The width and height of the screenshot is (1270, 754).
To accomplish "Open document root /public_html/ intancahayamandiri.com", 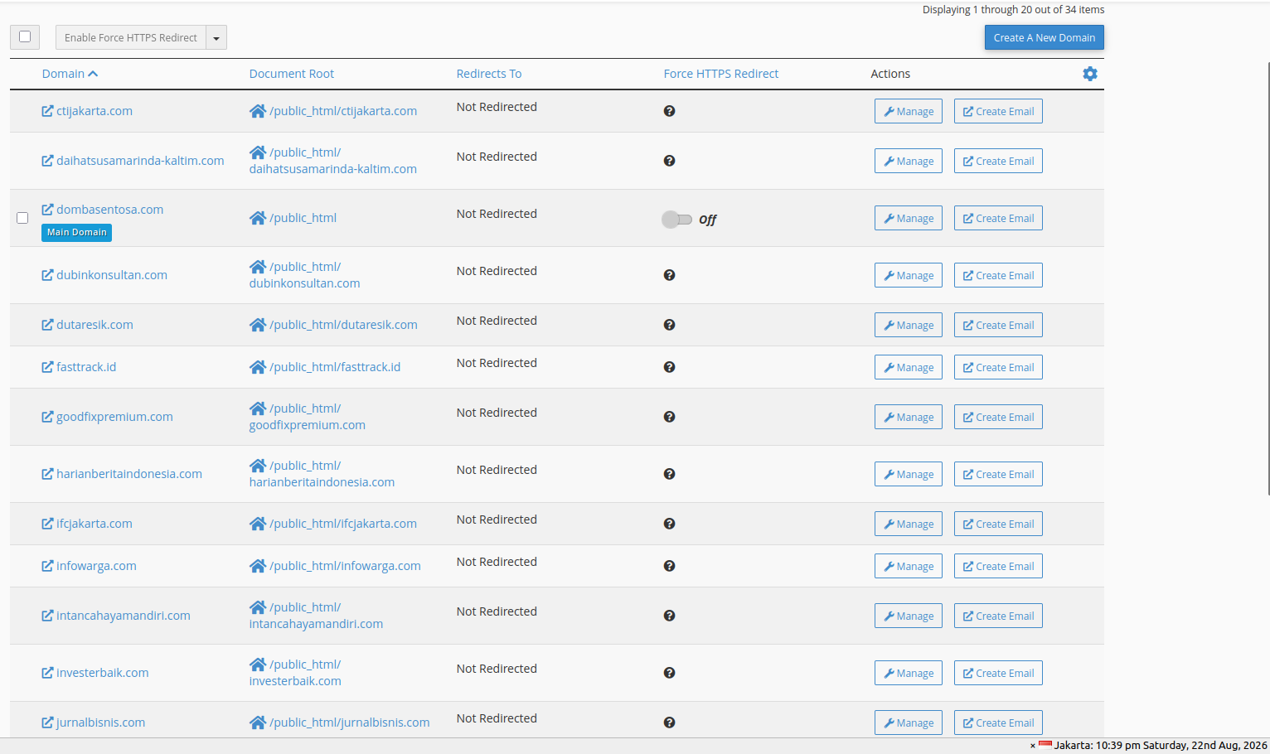I will [x=316, y=616].
